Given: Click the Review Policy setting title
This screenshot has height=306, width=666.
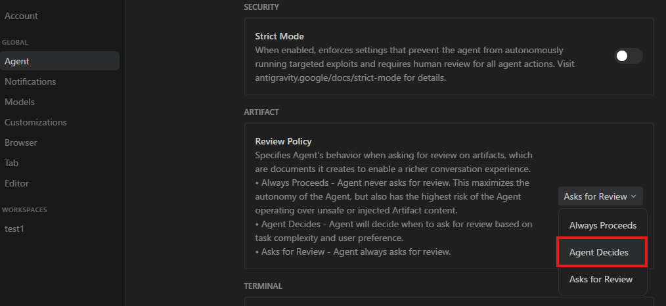Looking at the screenshot, I should tap(283, 141).
